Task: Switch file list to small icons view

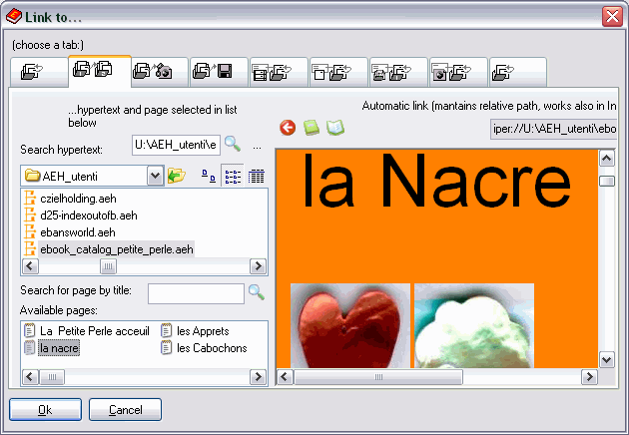Action: click(209, 176)
